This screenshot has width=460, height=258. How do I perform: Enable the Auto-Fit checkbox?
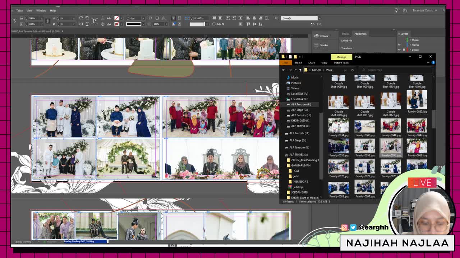(x=214, y=24)
